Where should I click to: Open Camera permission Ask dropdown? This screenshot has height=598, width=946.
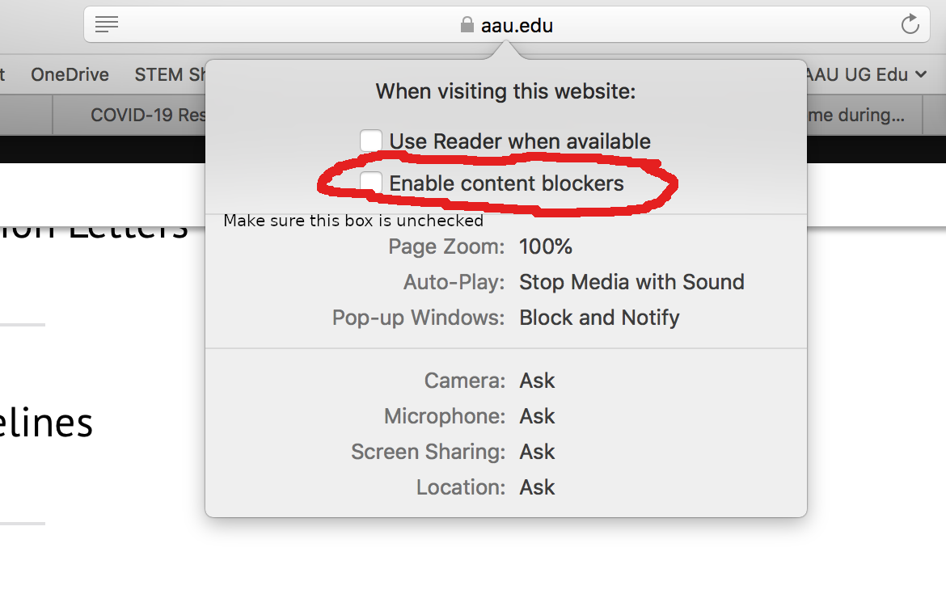click(x=537, y=381)
